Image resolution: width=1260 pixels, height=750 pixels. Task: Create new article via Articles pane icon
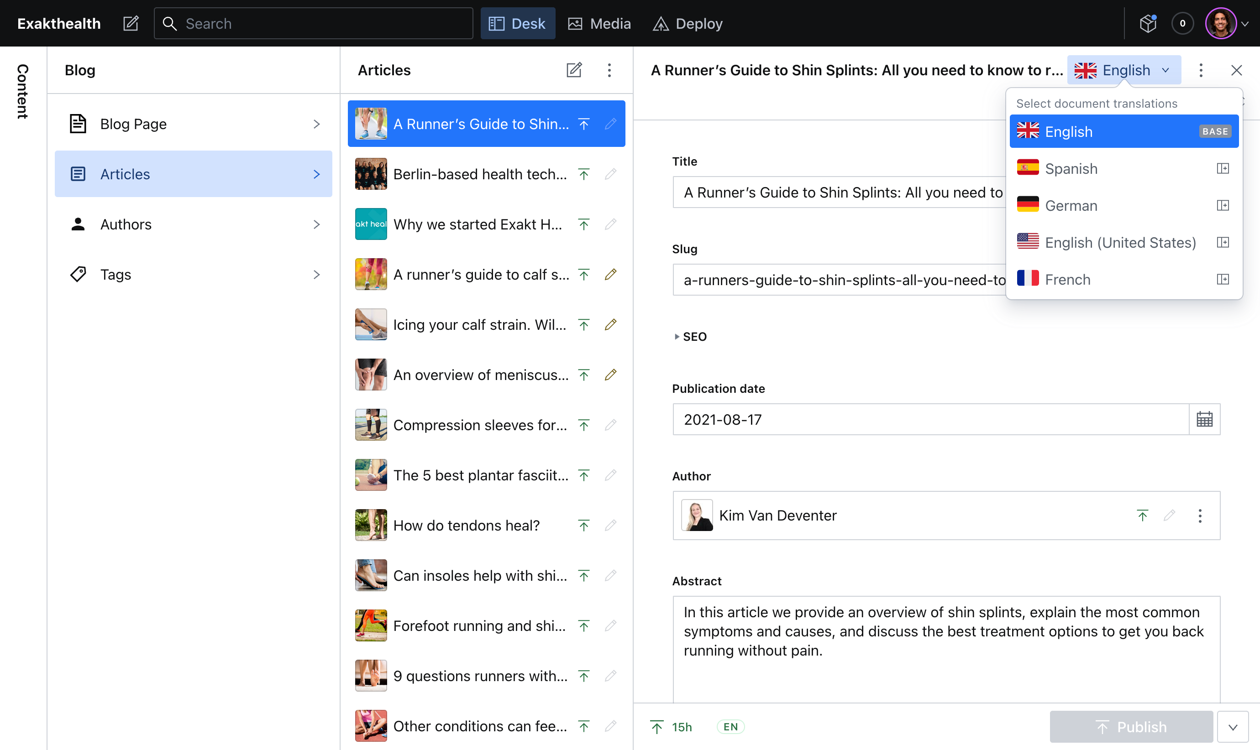(574, 70)
